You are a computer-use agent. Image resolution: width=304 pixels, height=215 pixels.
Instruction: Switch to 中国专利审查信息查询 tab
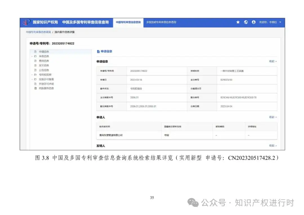click(x=128, y=22)
